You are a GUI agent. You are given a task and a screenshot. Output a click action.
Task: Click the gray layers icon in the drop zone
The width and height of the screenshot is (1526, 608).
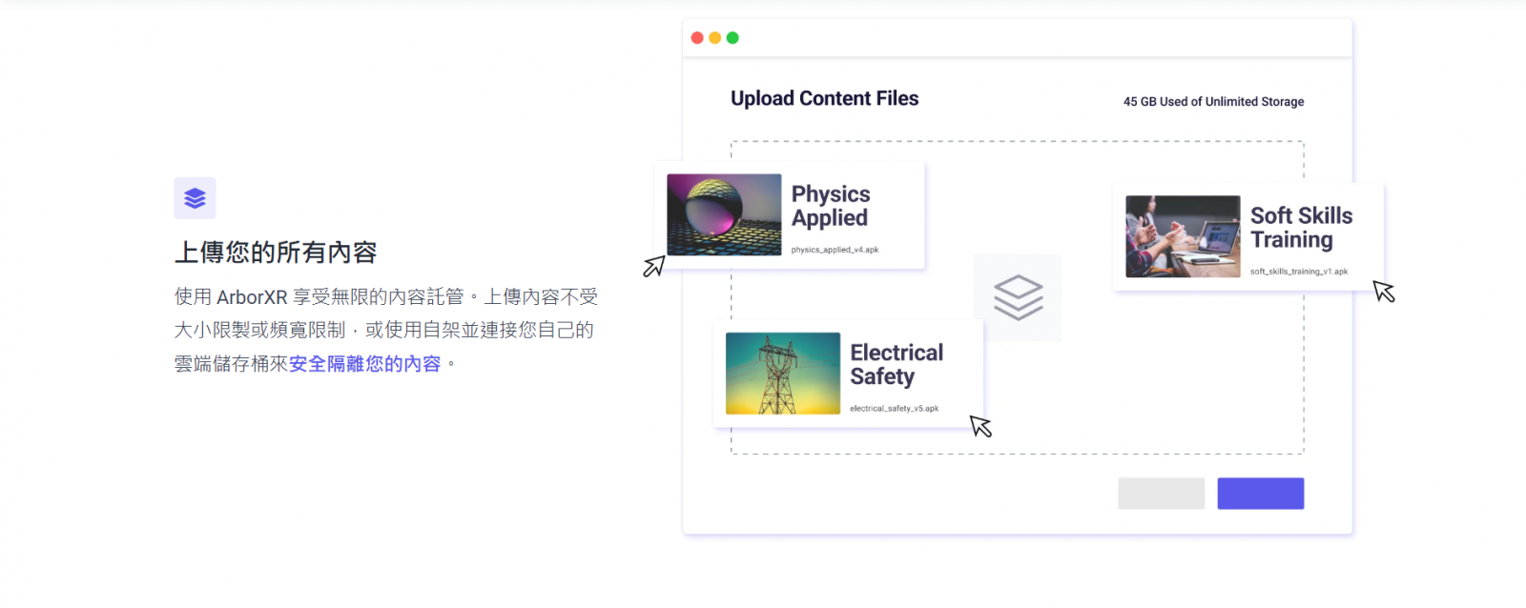[x=1018, y=297]
